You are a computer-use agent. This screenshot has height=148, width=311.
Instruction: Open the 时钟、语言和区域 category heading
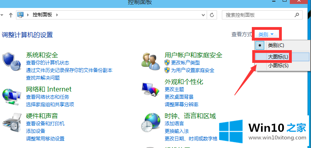pyautogui.click(x=190, y=116)
